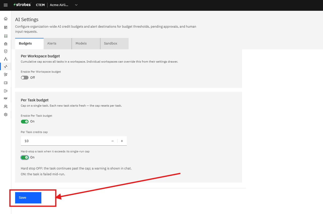This screenshot has width=323, height=214.
Task: Click the Save button
Action: [x=28, y=198]
